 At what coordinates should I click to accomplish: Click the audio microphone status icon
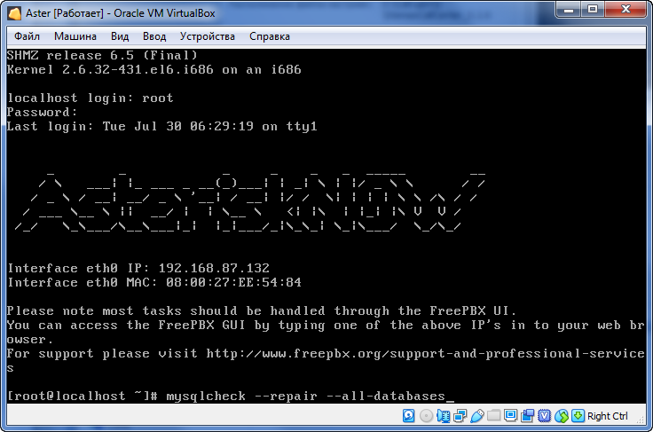click(x=443, y=416)
